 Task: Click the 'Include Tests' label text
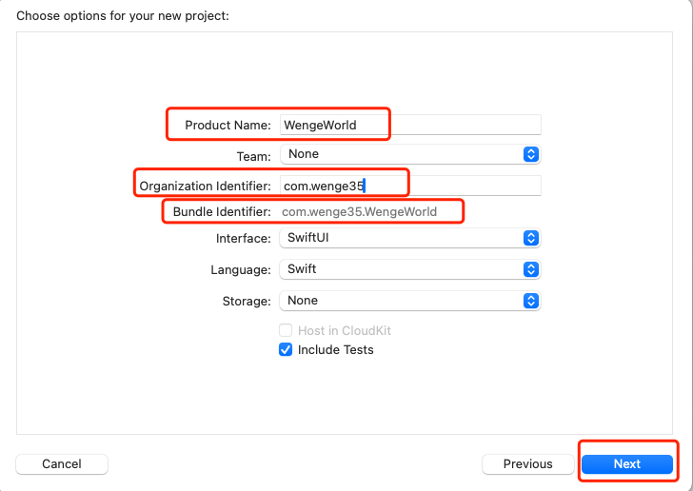click(x=335, y=350)
